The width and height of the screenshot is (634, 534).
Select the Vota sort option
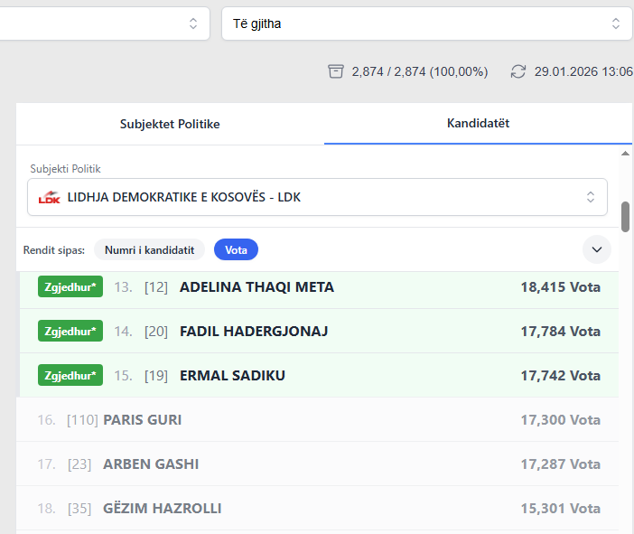pos(236,249)
